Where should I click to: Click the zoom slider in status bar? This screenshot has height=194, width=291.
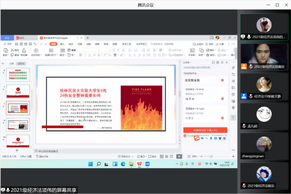click(x=211, y=157)
